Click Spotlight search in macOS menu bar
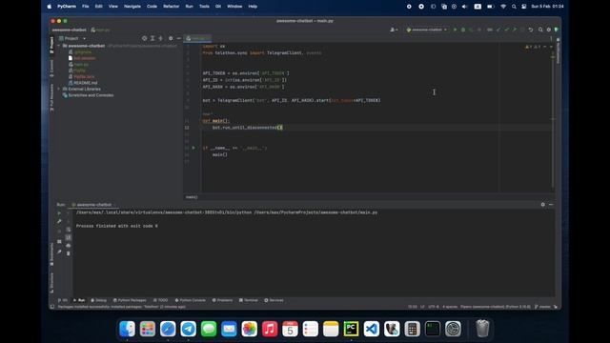 [514, 7]
